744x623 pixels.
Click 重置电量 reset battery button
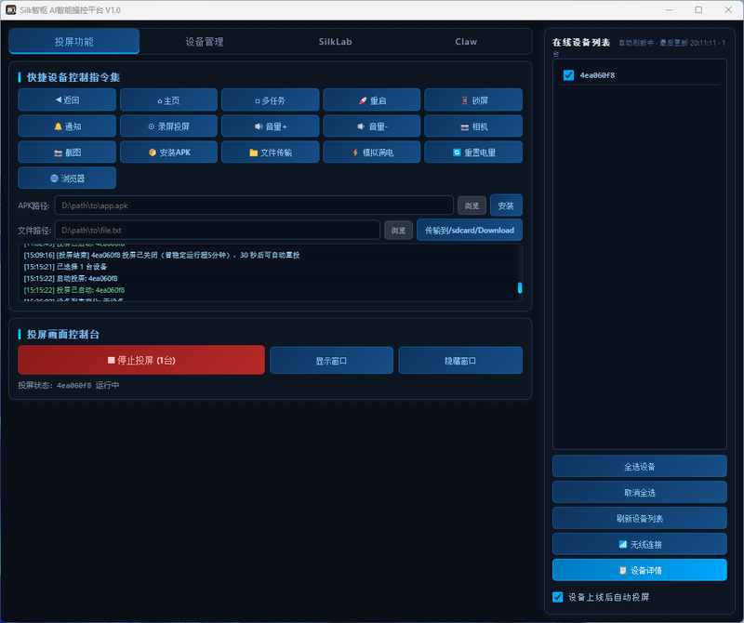point(473,152)
